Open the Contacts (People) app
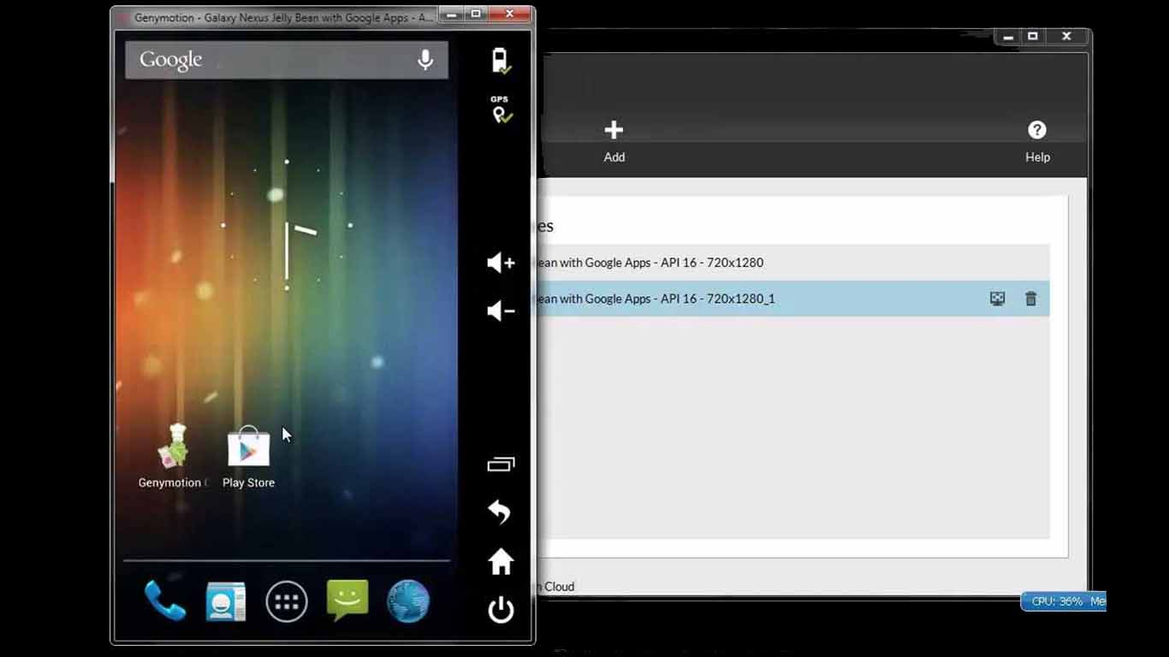 pyautogui.click(x=226, y=602)
